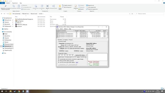Open Task View on the taskbar
Screen dimensions: 165x93
tap(6, 91)
